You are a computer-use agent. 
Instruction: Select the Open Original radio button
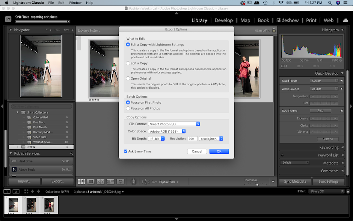coord(128,79)
